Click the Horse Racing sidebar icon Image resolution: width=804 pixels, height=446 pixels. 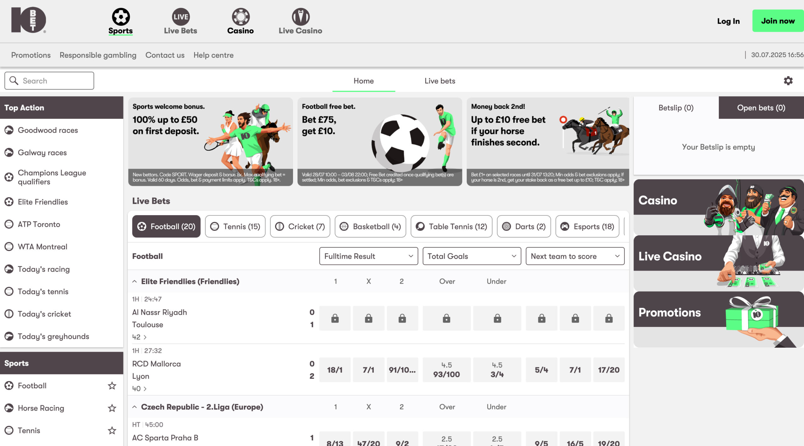9,408
